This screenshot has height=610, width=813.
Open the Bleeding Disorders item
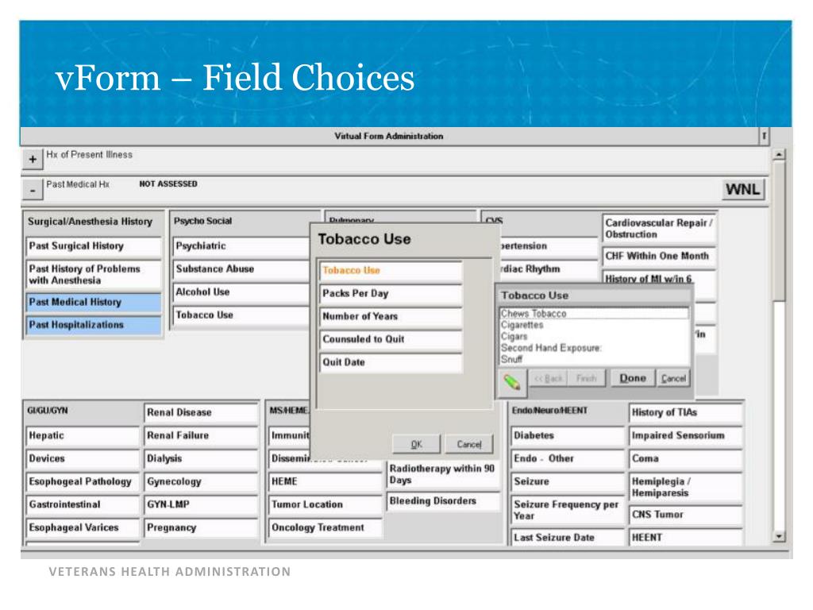[443, 501]
